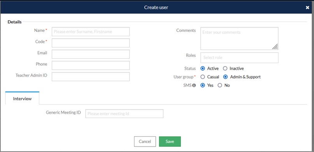Click the green Save button
Image resolution: width=314 pixels, height=152 pixels.
pyautogui.click(x=170, y=141)
